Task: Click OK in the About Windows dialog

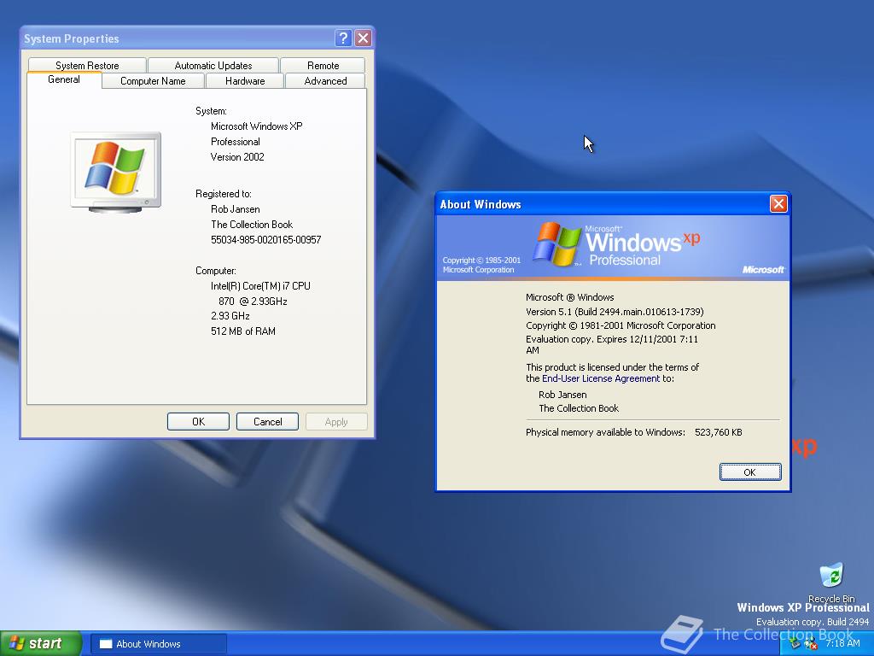Action: point(749,471)
